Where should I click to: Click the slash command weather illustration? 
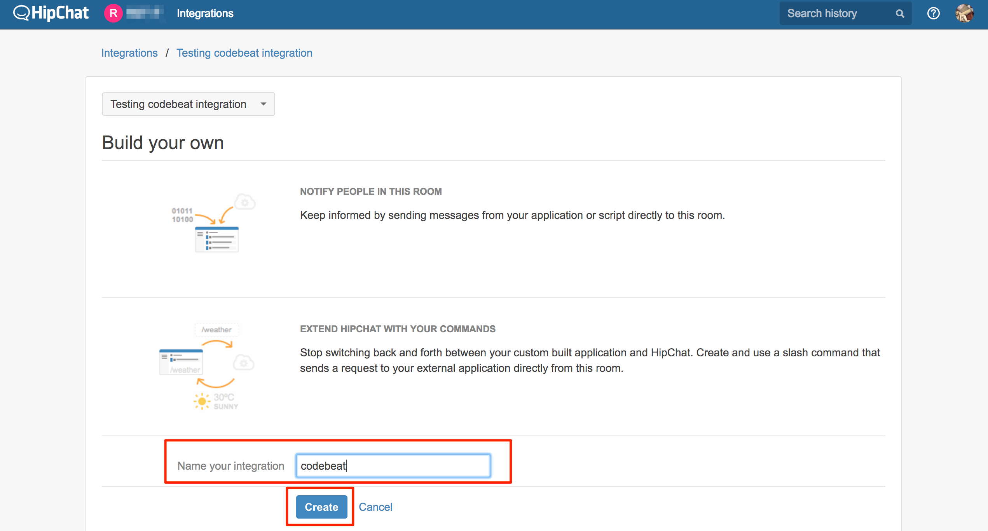[x=214, y=366]
